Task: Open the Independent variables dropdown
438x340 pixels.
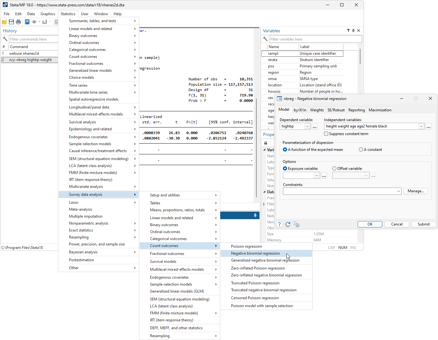Action: 421,127
